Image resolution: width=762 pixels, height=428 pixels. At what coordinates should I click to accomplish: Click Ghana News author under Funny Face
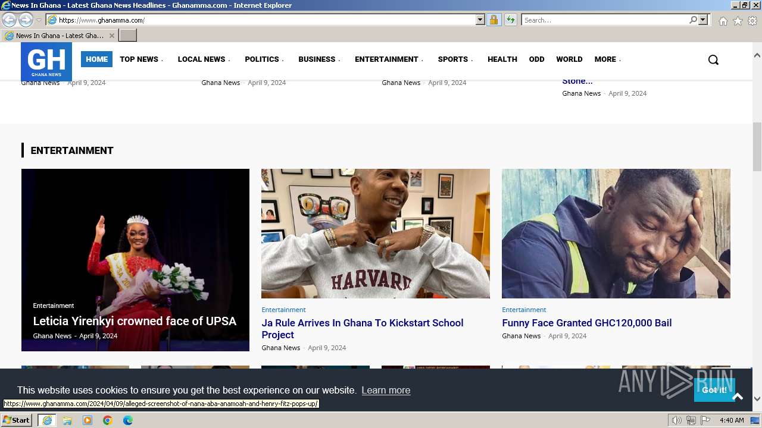tap(521, 336)
